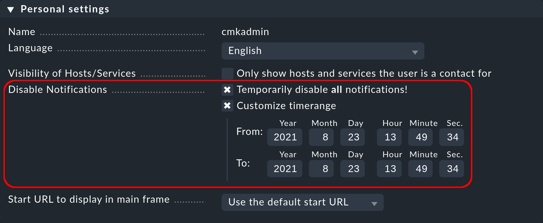The width and height of the screenshot is (543, 223).
Task: Open the Start URL dropdown
Action: click(302, 202)
